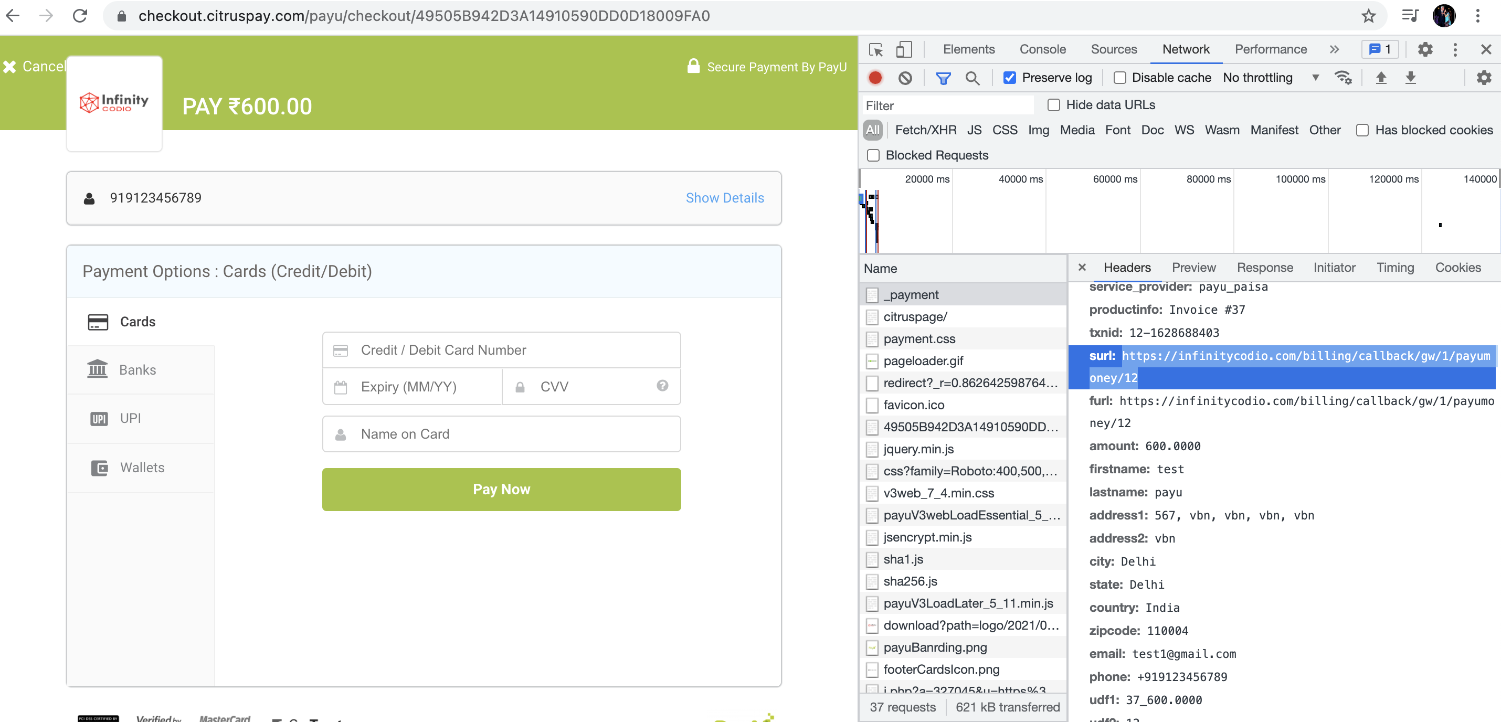Open Network panel settings gear
Viewport: 1501px width, 722px height.
(x=1484, y=78)
